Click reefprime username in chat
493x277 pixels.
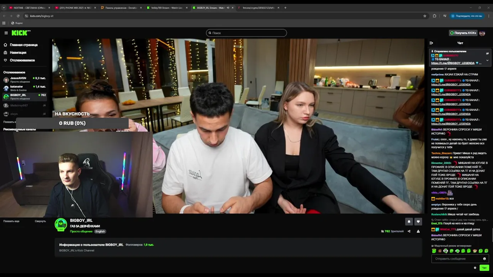tap(438, 75)
